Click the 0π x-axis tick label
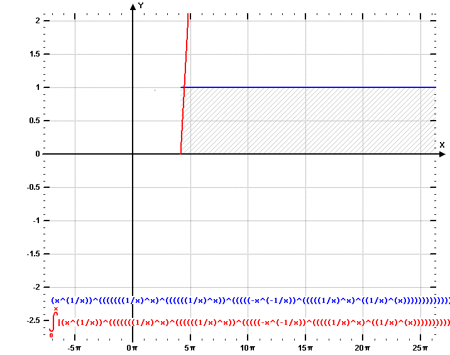The image size is (450, 355). (x=132, y=347)
